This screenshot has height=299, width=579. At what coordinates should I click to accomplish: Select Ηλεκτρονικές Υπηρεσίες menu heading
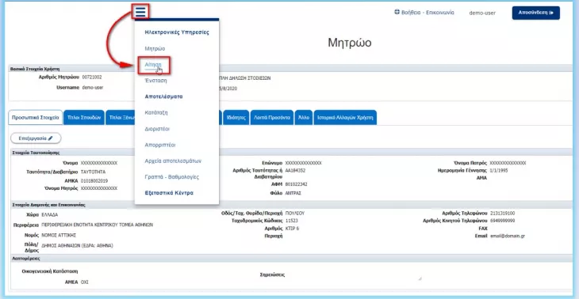coord(177,32)
